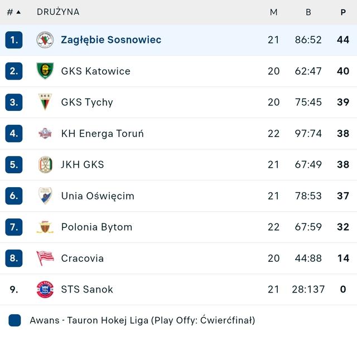Click the Unia Oświęcim team logo
This screenshot has width=357, height=337.
[x=45, y=196]
